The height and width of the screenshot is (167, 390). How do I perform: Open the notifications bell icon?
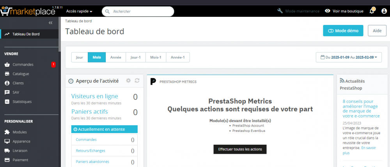pos(372,11)
